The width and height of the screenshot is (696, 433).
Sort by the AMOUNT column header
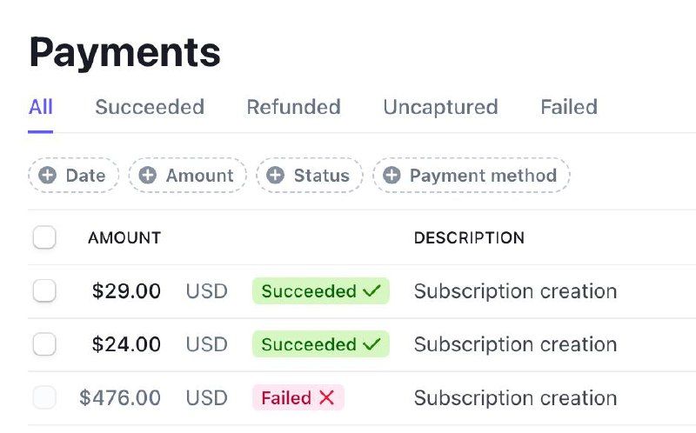coord(124,237)
